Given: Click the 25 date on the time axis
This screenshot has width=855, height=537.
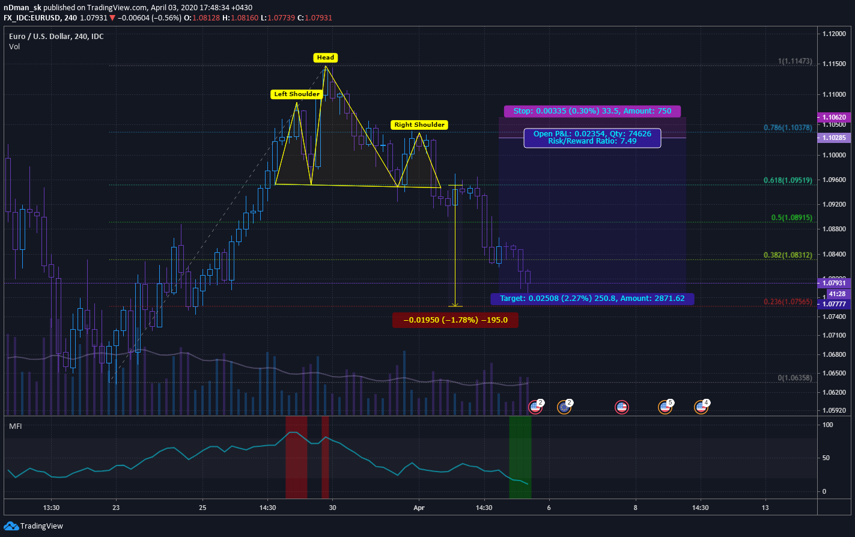Looking at the screenshot, I should pos(202,508).
